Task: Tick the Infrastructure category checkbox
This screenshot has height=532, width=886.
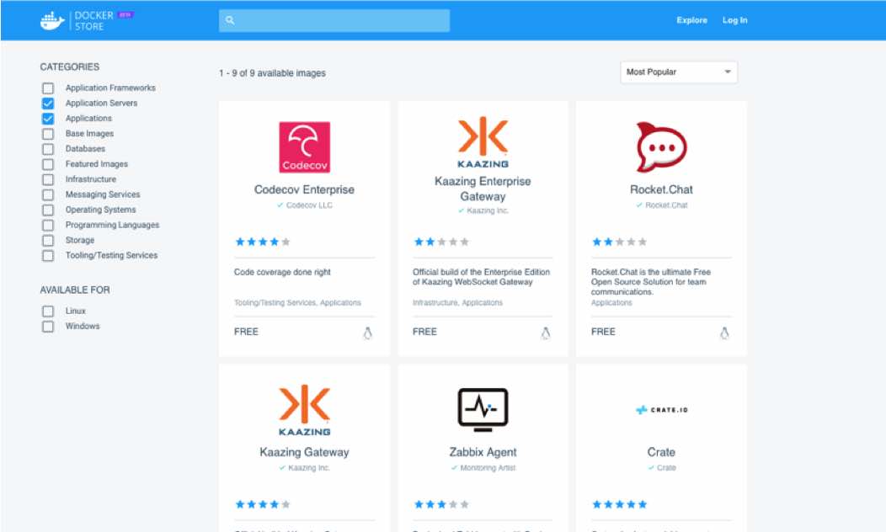Action: [48, 179]
